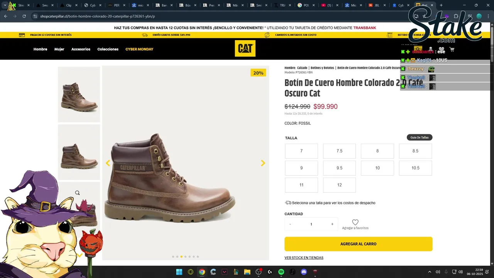Open Discord from the taskbar
Image resolution: width=494 pixels, height=278 pixels.
[304, 272]
